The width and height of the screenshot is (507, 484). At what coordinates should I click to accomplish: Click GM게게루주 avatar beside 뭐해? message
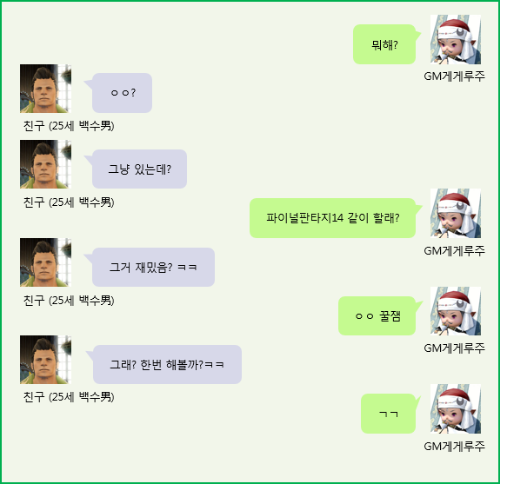456,39
